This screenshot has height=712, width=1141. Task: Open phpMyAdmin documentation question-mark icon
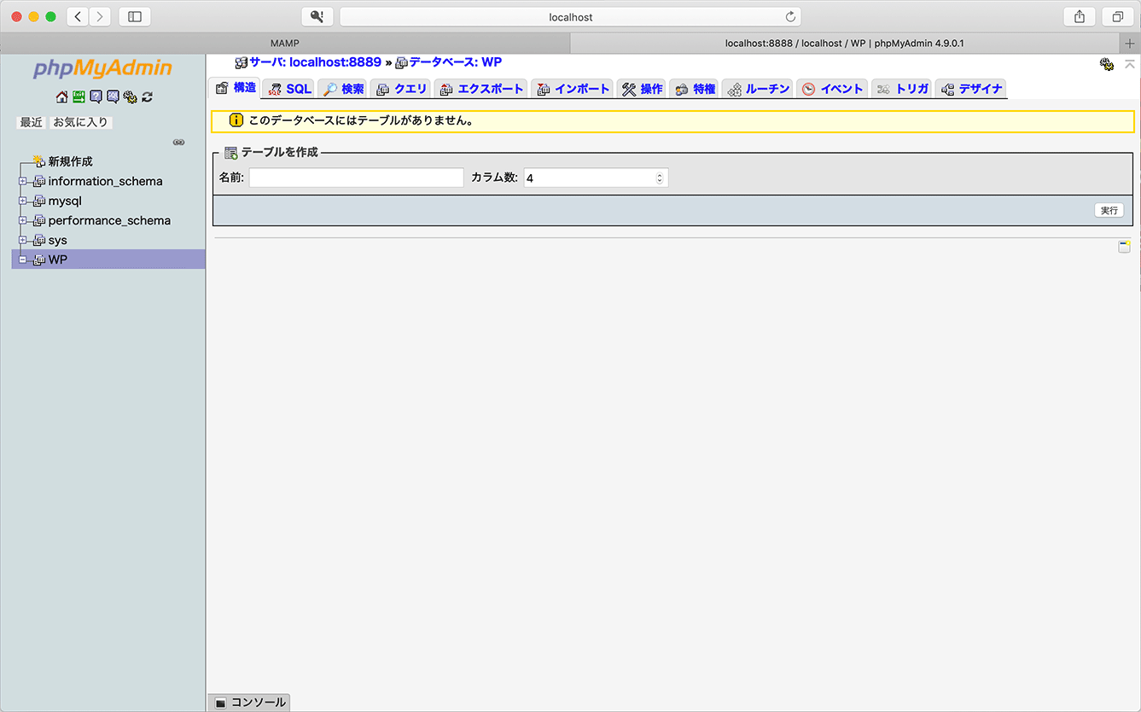tap(96, 96)
